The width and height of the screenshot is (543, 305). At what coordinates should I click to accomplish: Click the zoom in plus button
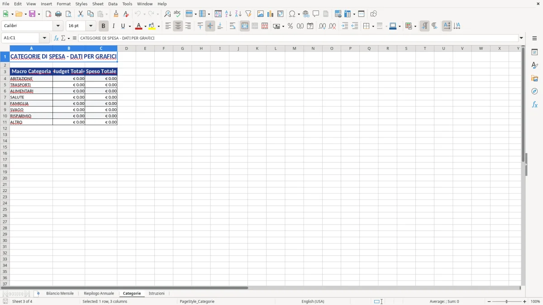click(525, 301)
